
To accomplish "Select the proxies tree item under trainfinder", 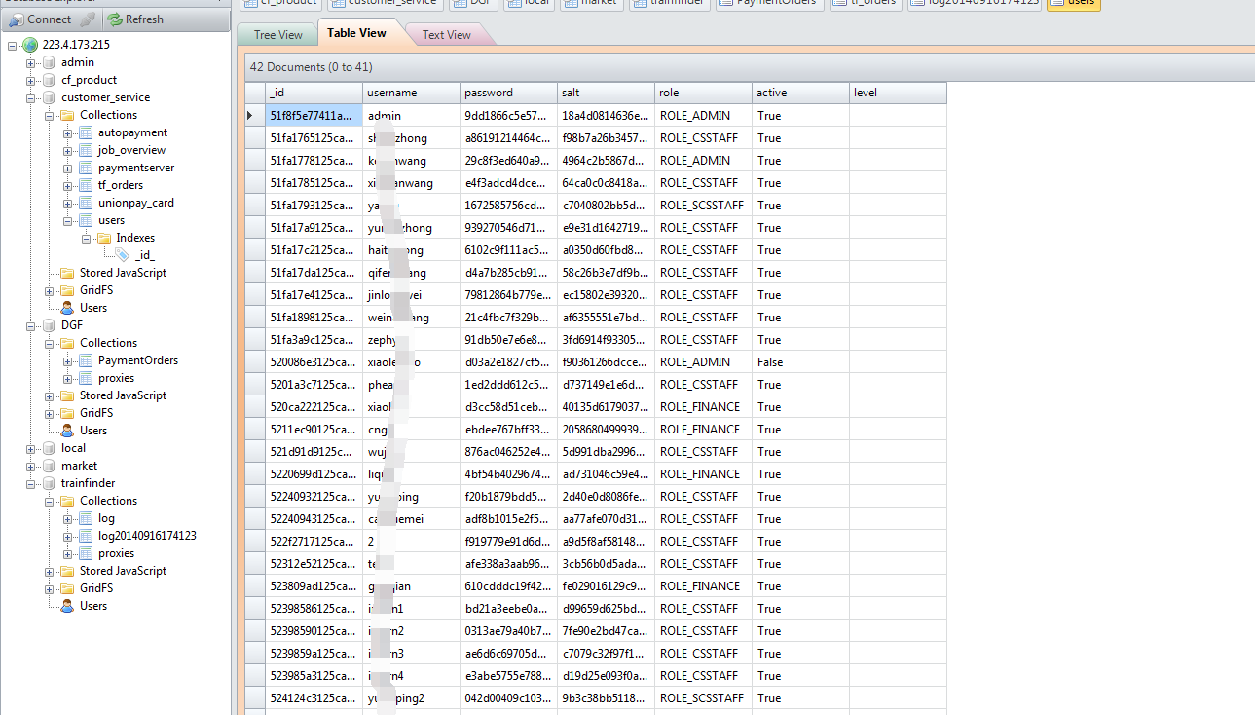I will (x=116, y=553).
